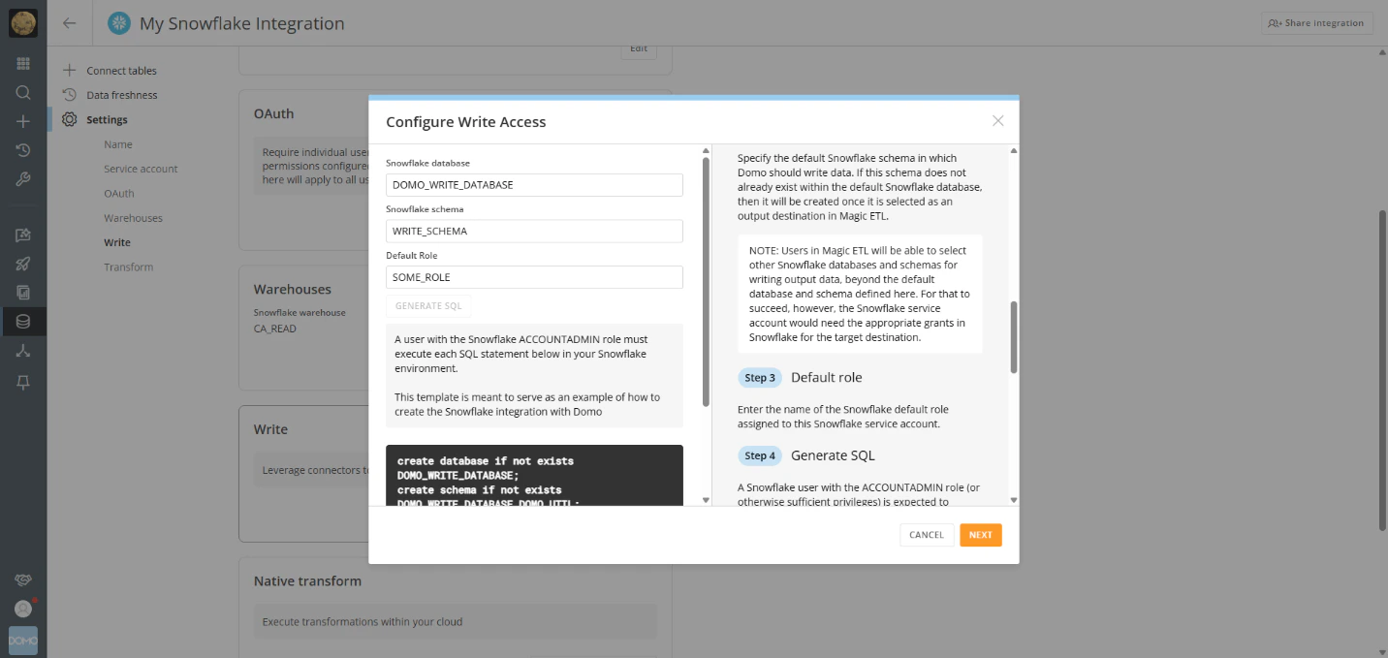Open the rocket icon in sidebar
The width and height of the screenshot is (1388, 658).
[23, 264]
